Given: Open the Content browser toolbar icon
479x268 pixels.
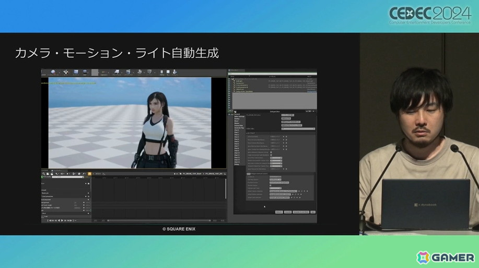Looking at the screenshot, I should 76,72.
